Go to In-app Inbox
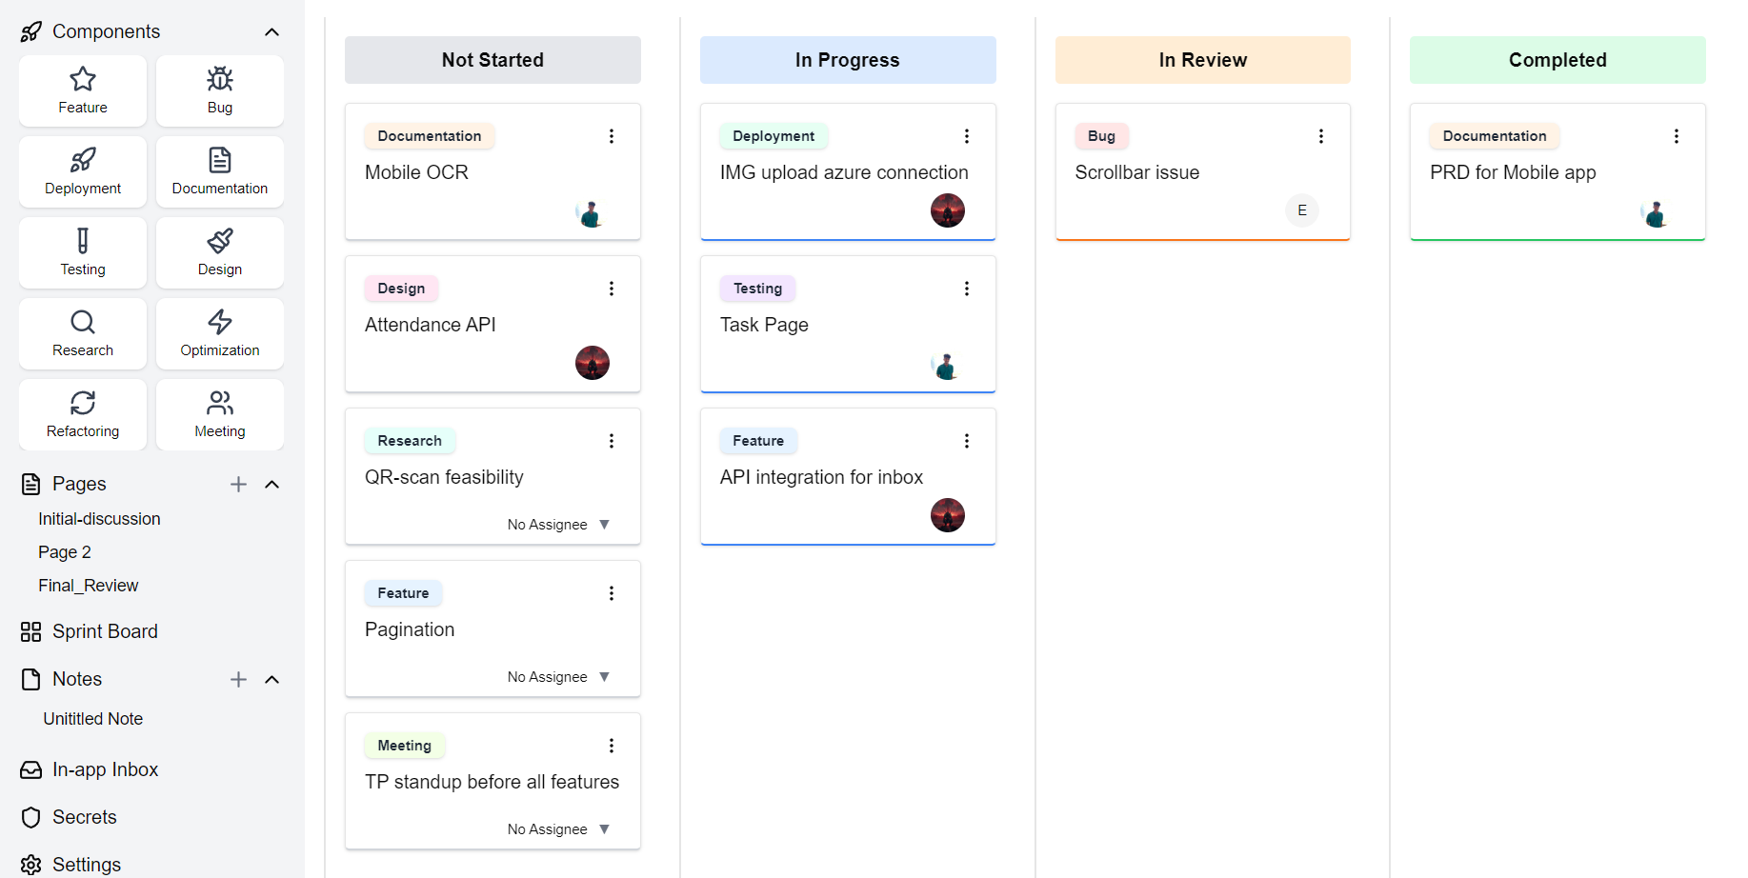 coord(105,769)
